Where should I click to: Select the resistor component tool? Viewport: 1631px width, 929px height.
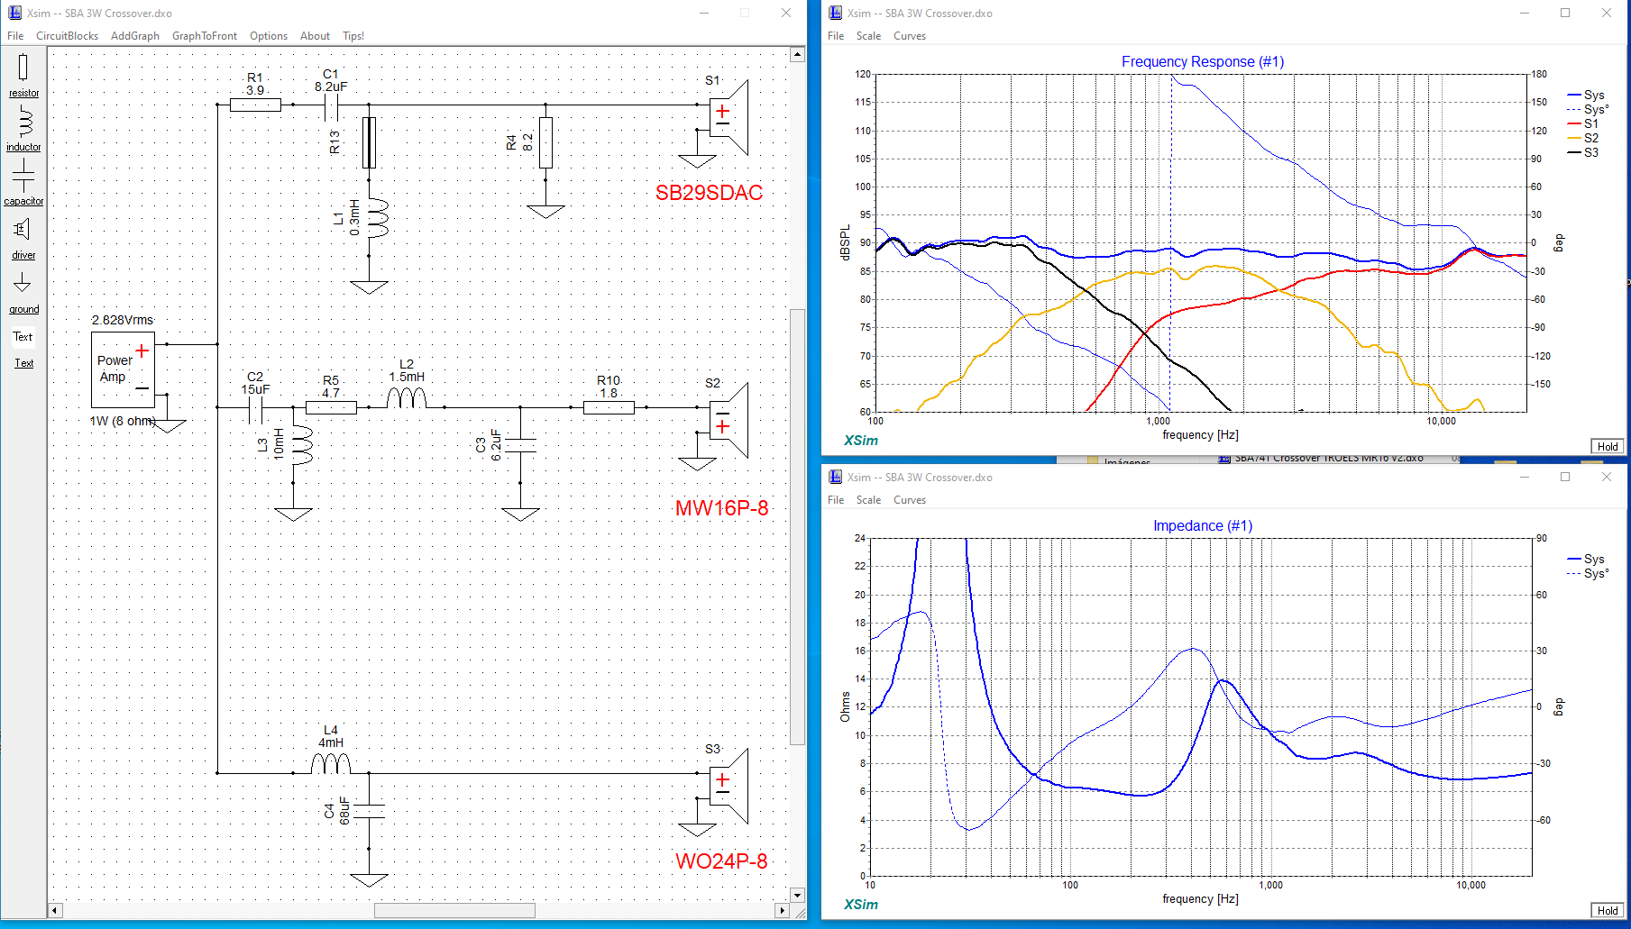[23, 76]
